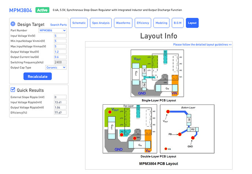The width and height of the screenshot is (252, 174).
Task: Click the MPM3804 title link
Action: 20,10
